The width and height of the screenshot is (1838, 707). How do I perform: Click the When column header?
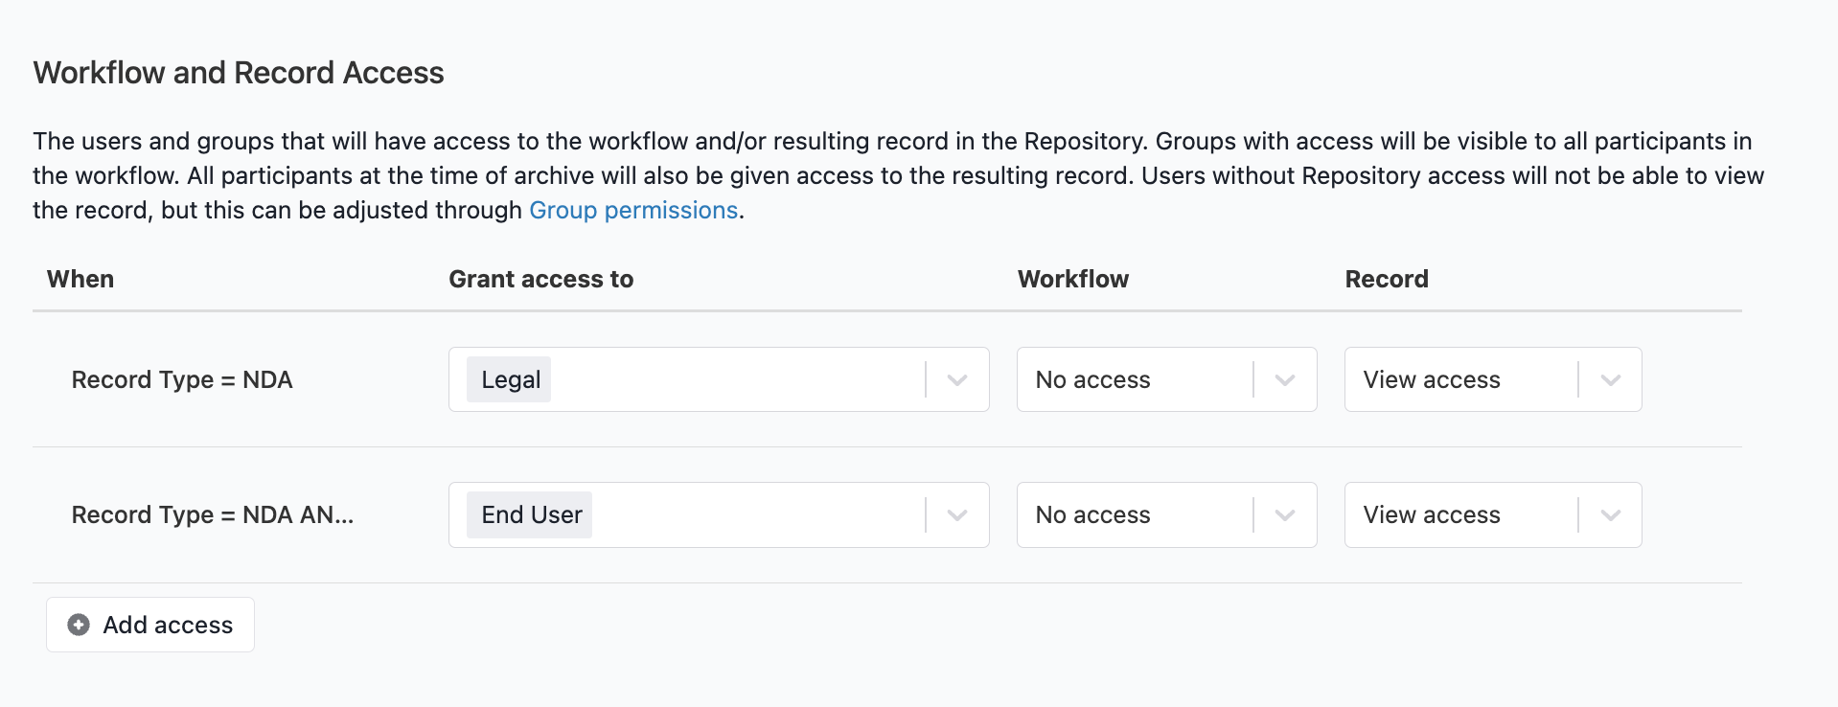[80, 279]
